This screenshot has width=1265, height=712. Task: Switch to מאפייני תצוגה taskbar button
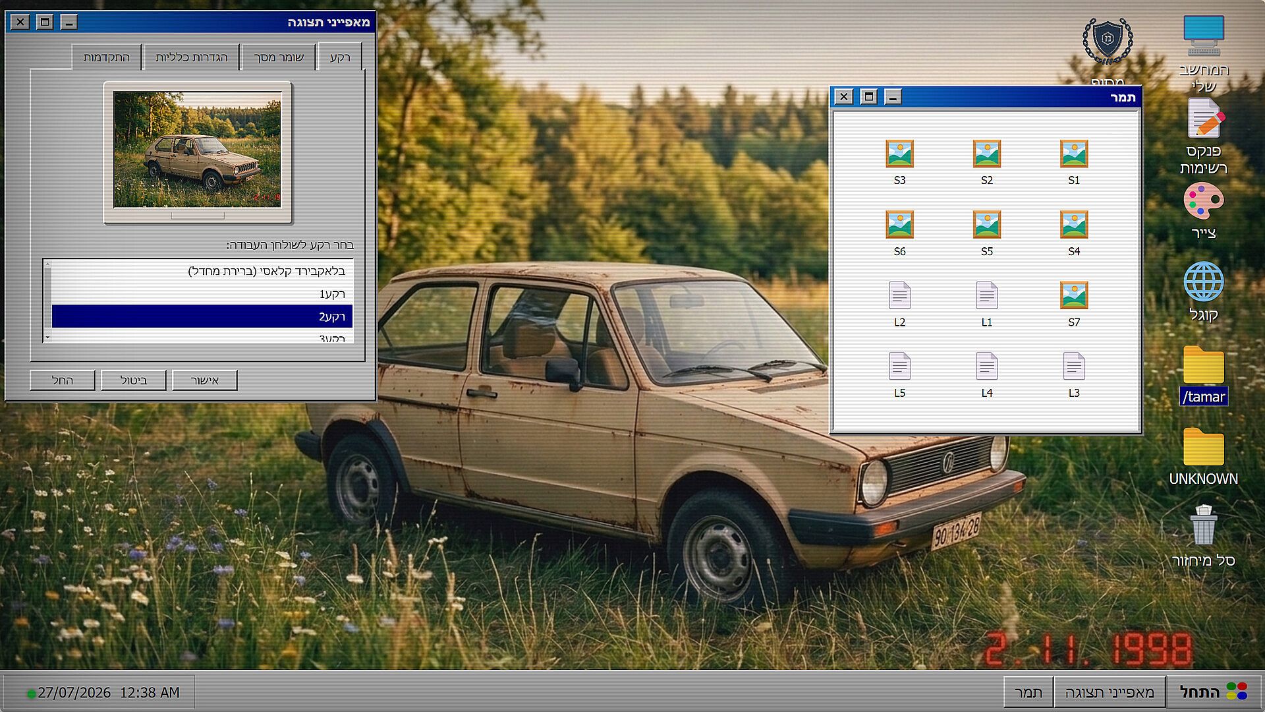pos(1110,692)
